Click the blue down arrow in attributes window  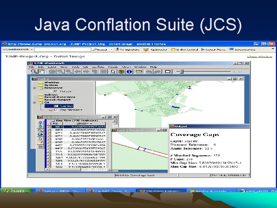(40, 126)
